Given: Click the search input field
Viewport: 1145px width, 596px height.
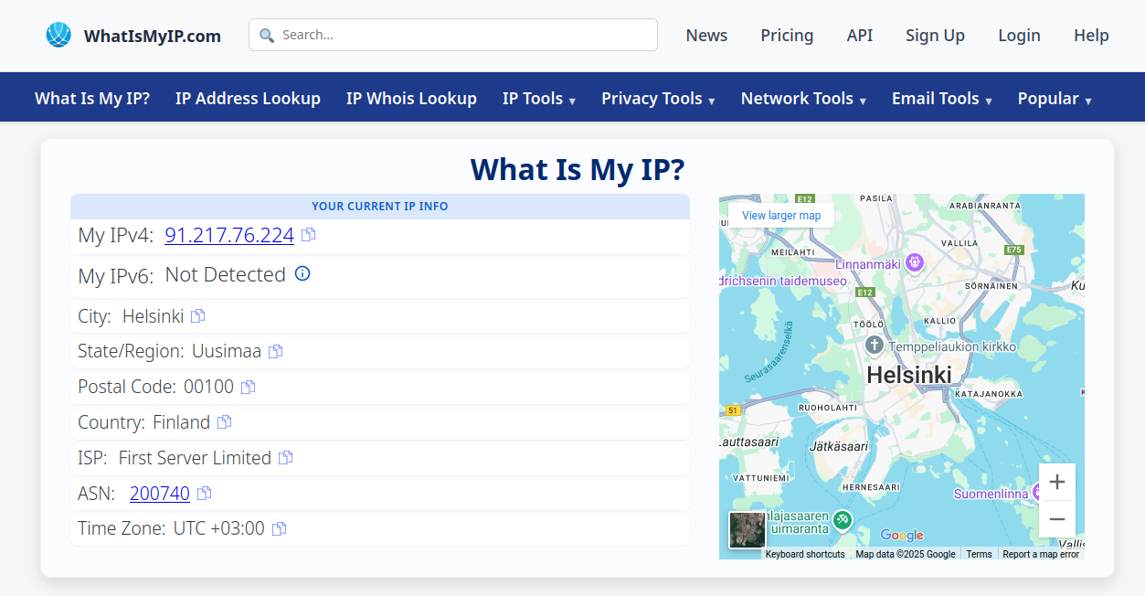Looking at the screenshot, I should 453,35.
